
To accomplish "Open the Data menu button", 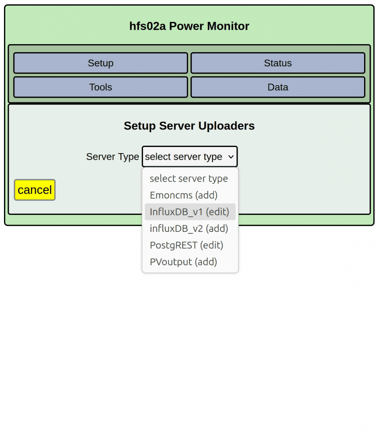I will pos(277,87).
